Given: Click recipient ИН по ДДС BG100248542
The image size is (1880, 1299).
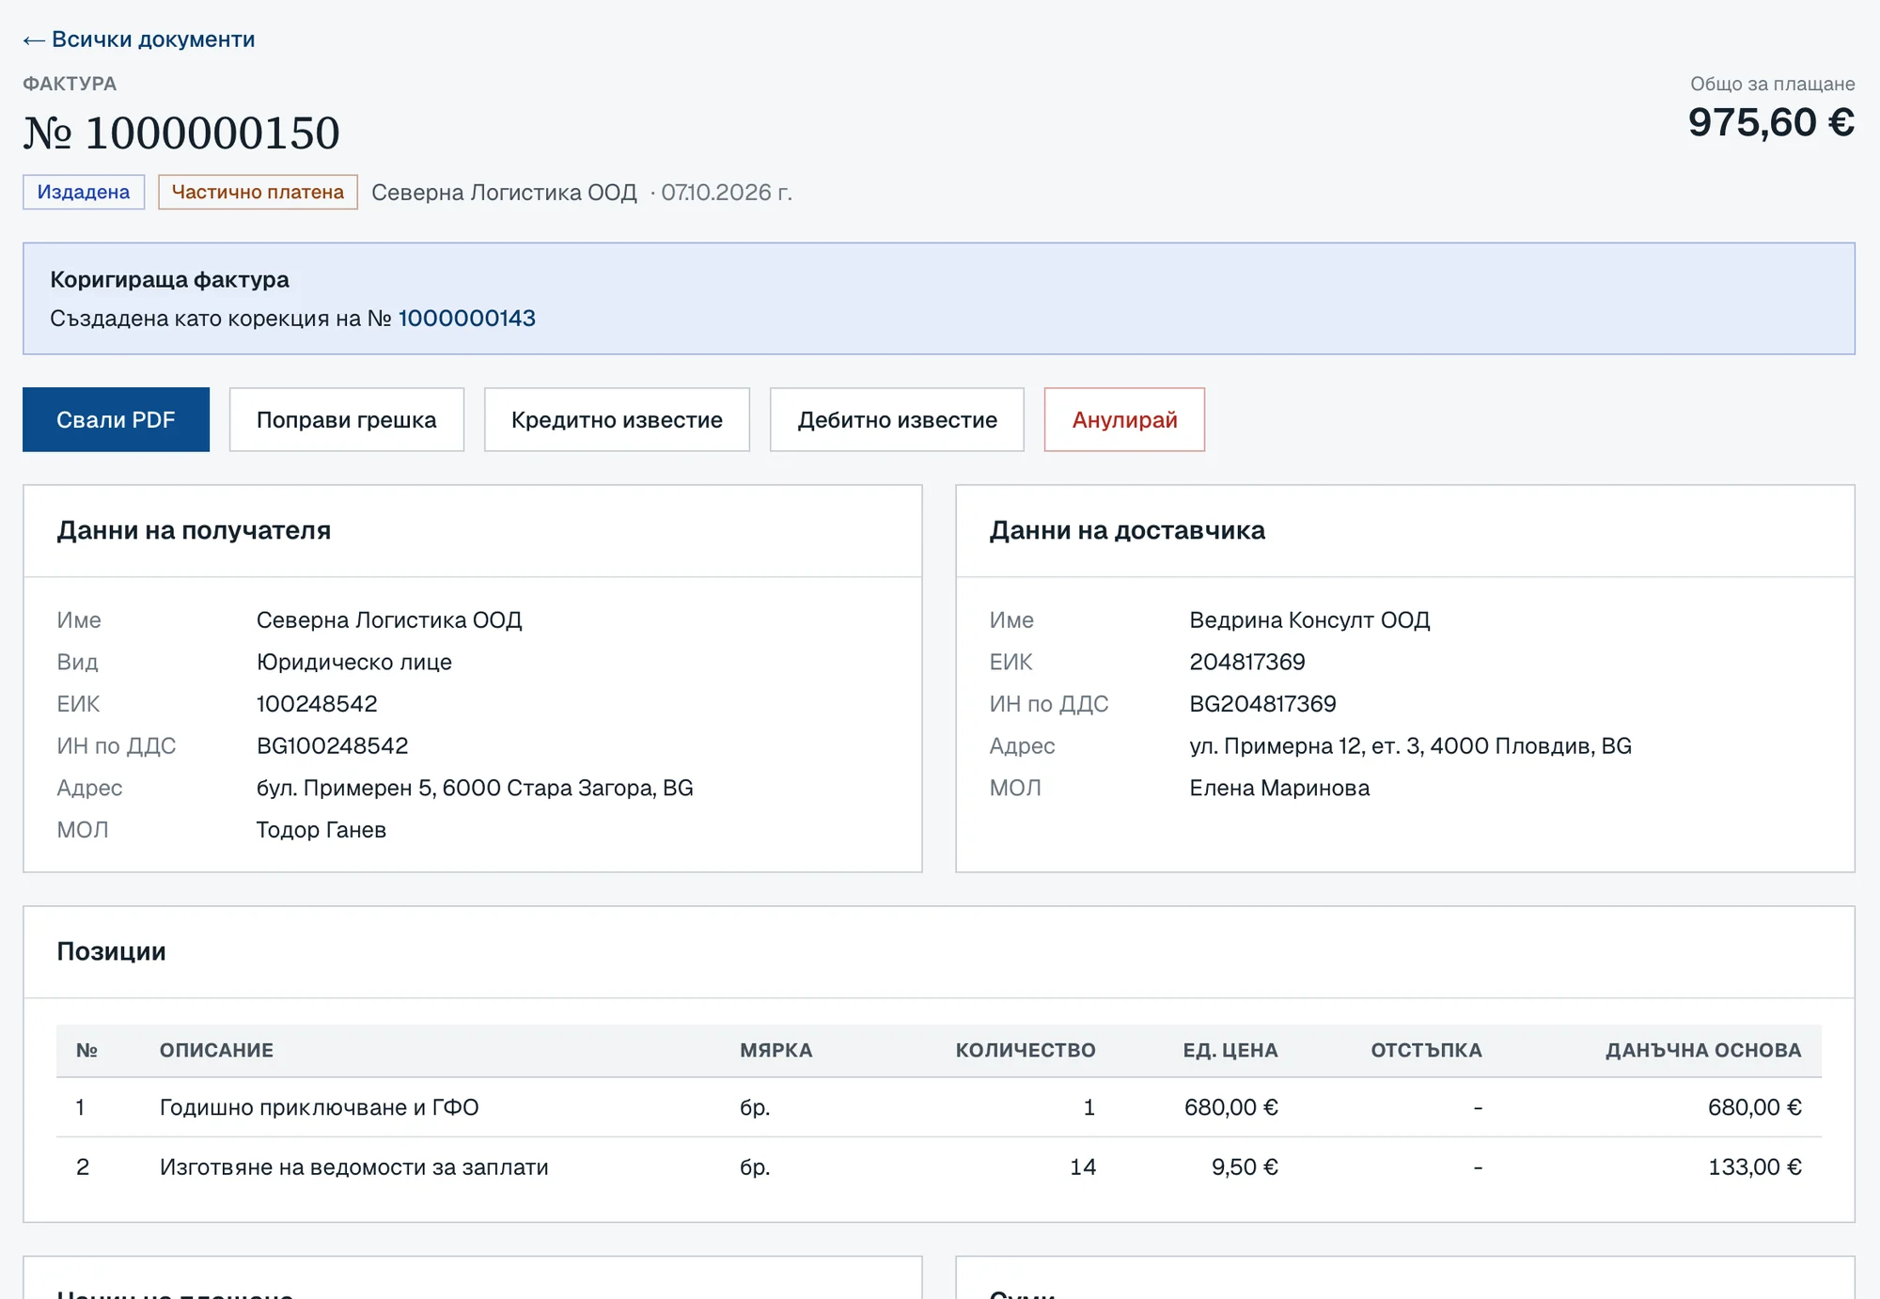Looking at the screenshot, I should [x=333, y=746].
